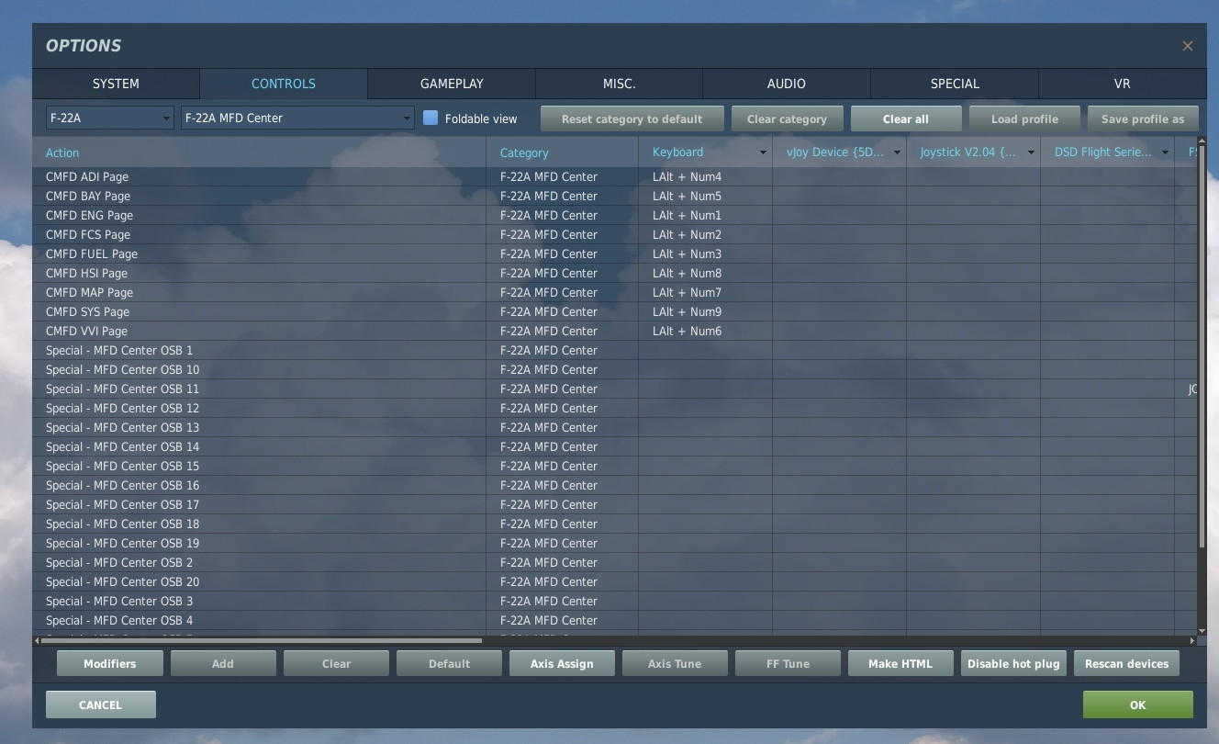Click the Add button
Screen dimensions: 1219x744
223,663
